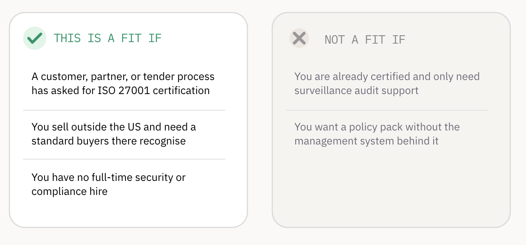The image size is (526, 245).
Task: Click the text 'surveillance audit support'
Action: (356, 91)
